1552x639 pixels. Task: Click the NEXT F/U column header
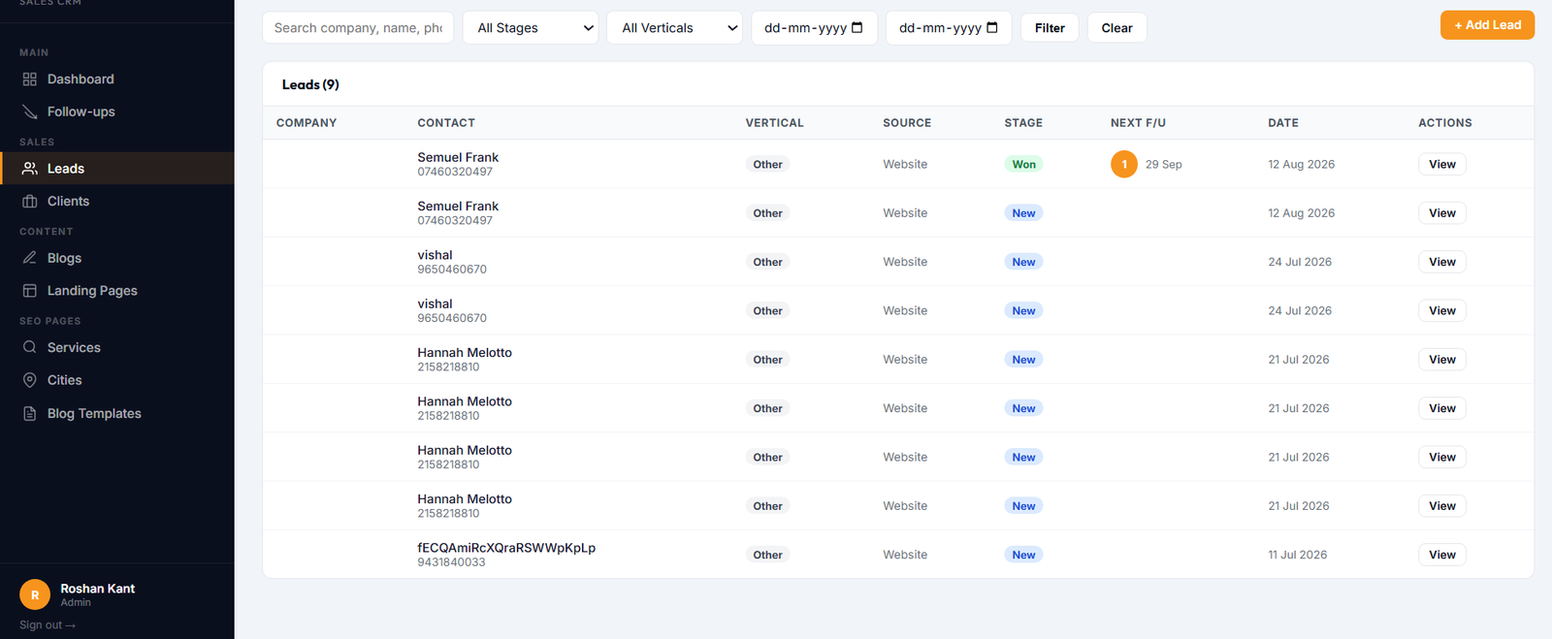coord(1138,123)
